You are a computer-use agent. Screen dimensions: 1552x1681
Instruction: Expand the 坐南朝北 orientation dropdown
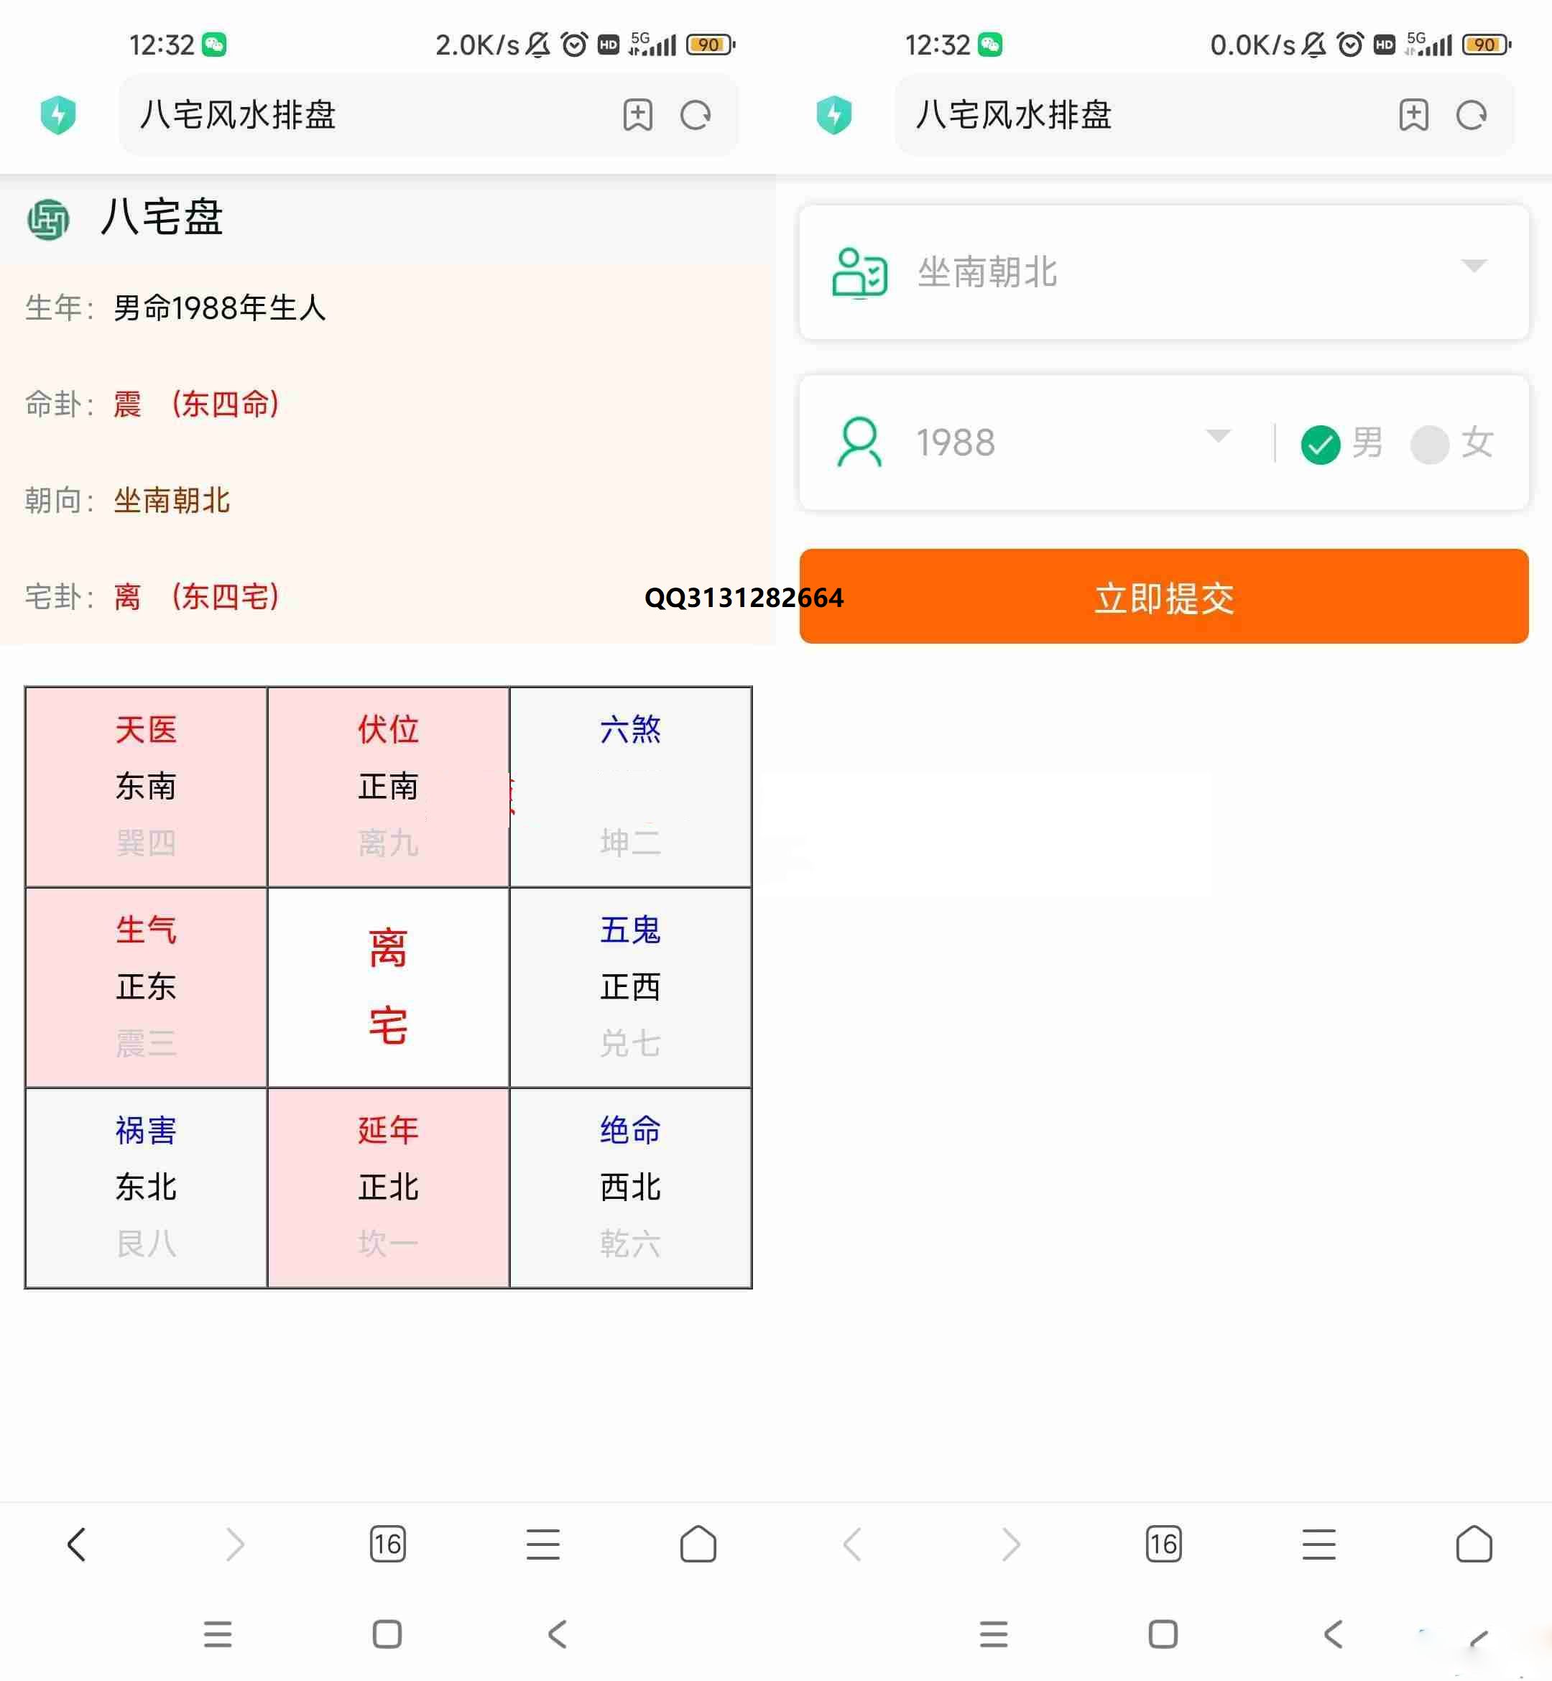pos(1163,272)
